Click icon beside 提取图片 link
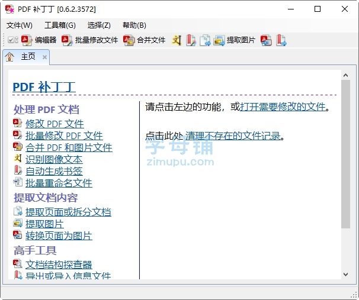 click(x=18, y=222)
